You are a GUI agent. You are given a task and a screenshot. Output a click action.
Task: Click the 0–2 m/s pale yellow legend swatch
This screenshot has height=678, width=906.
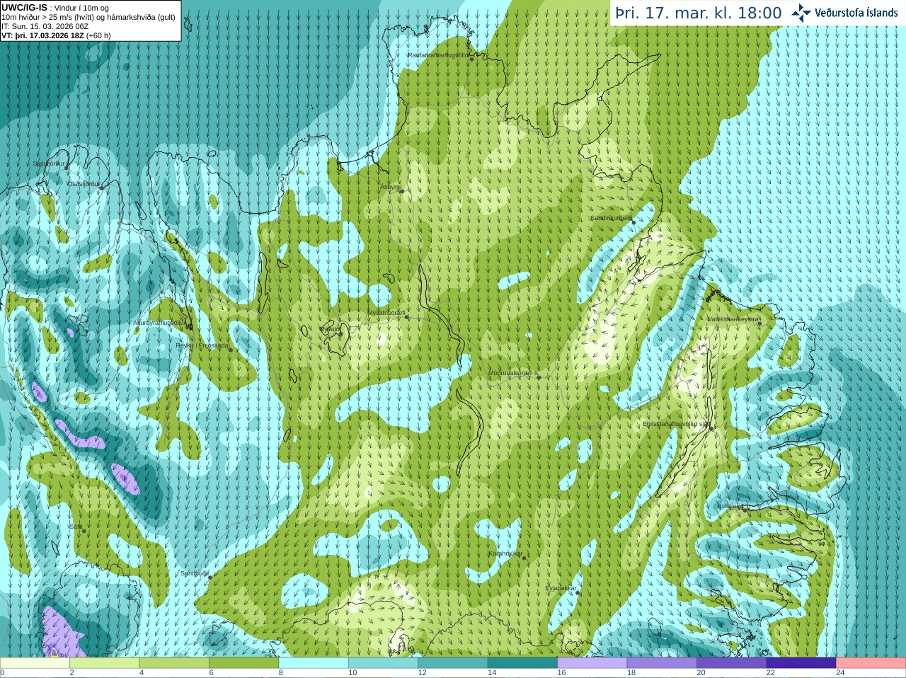point(35,663)
